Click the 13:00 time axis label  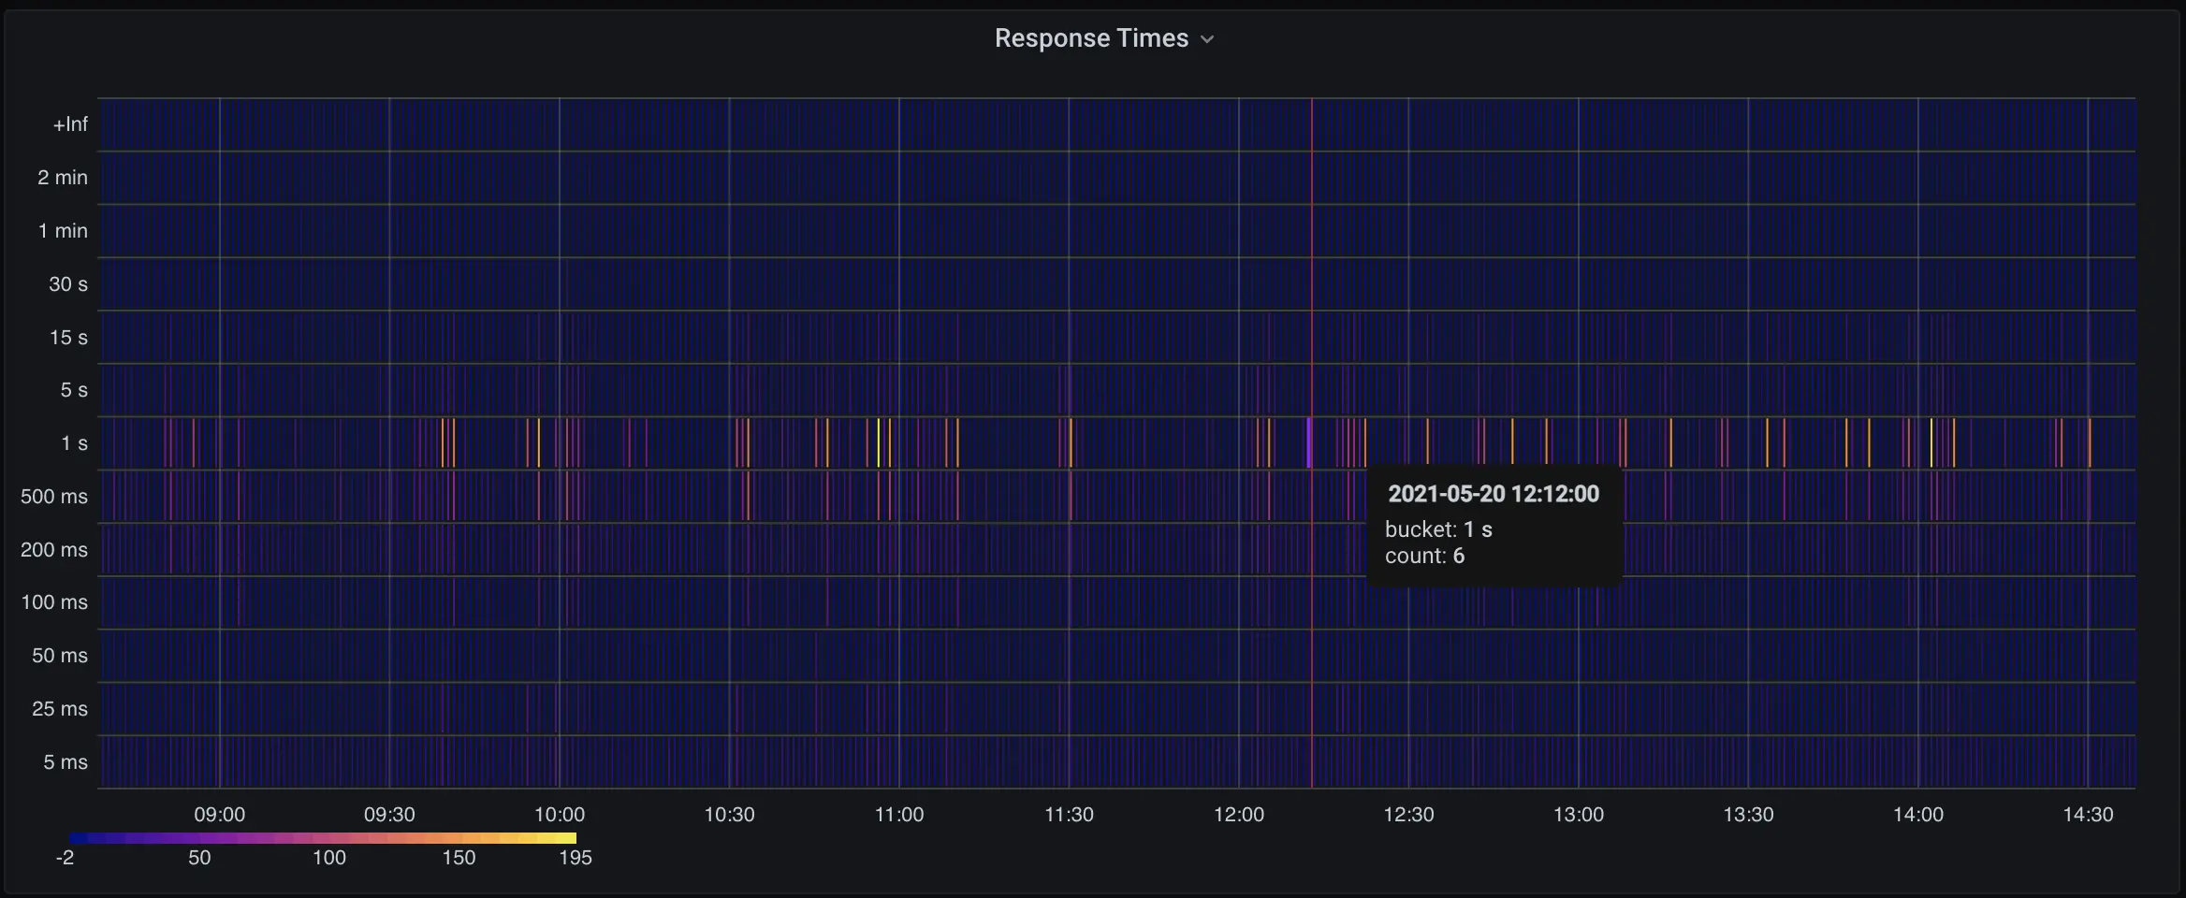tap(1578, 815)
